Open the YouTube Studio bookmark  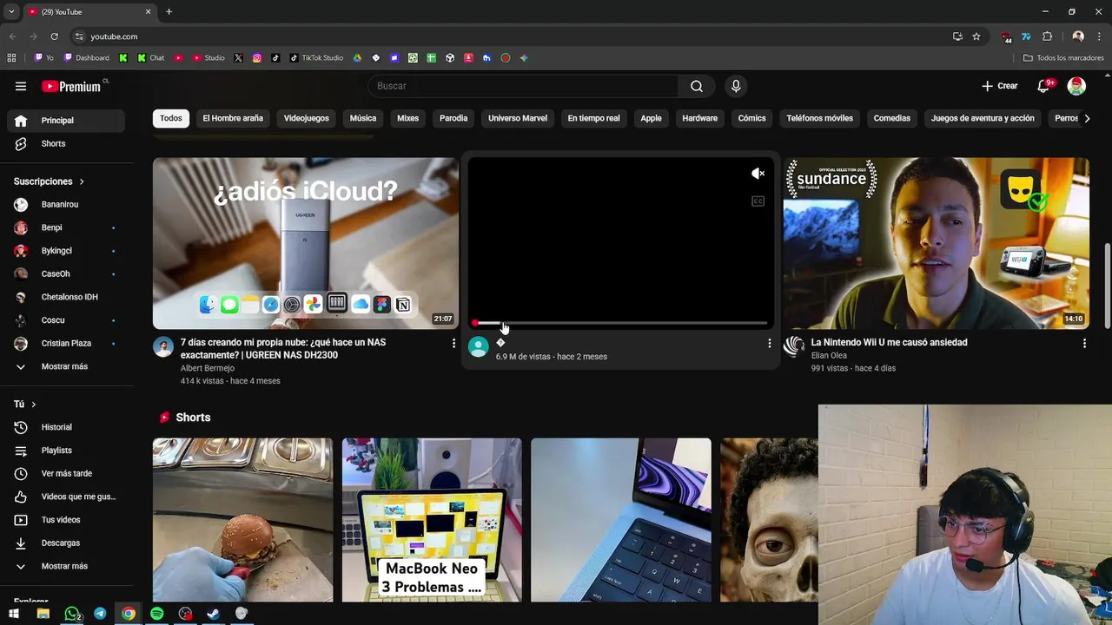[x=208, y=58]
